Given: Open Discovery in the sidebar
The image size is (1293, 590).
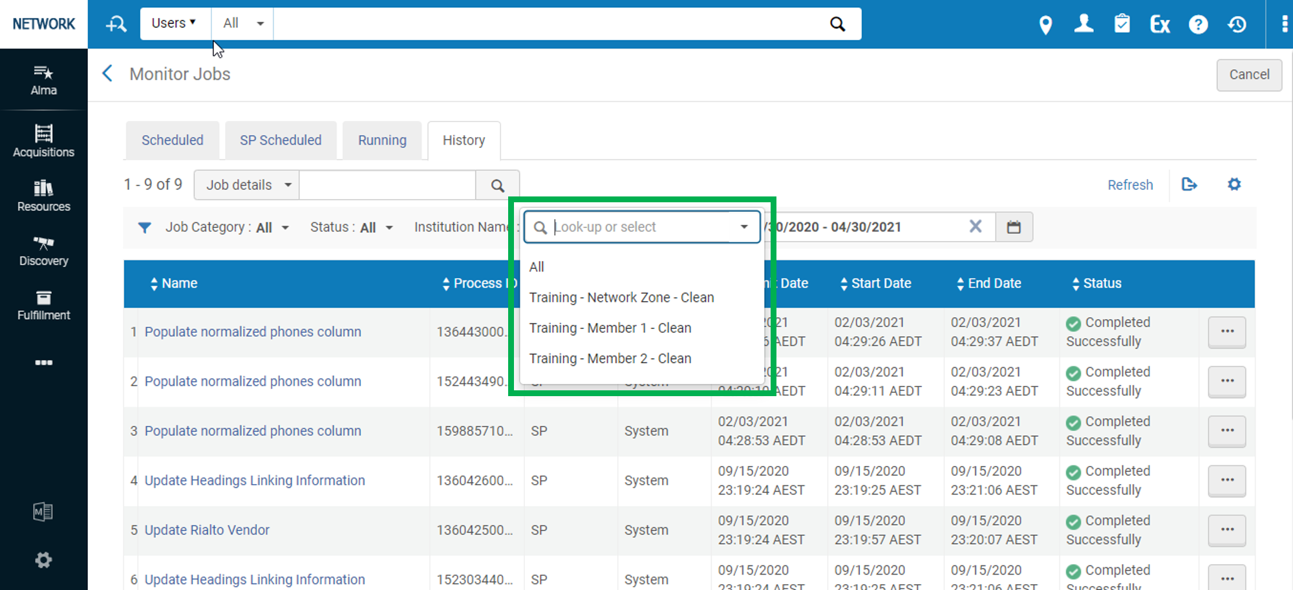Looking at the screenshot, I should (x=43, y=250).
